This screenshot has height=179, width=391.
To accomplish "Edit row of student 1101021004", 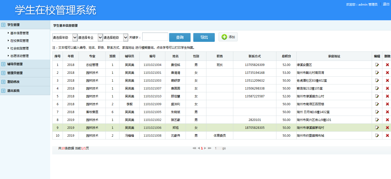I will [x=377, y=65].
